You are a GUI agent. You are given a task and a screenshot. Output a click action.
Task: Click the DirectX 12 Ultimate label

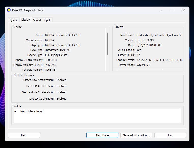click(42, 99)
